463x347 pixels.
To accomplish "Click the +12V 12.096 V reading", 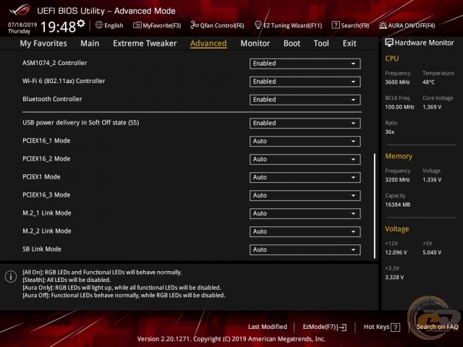I will click(x=396, y=252).
